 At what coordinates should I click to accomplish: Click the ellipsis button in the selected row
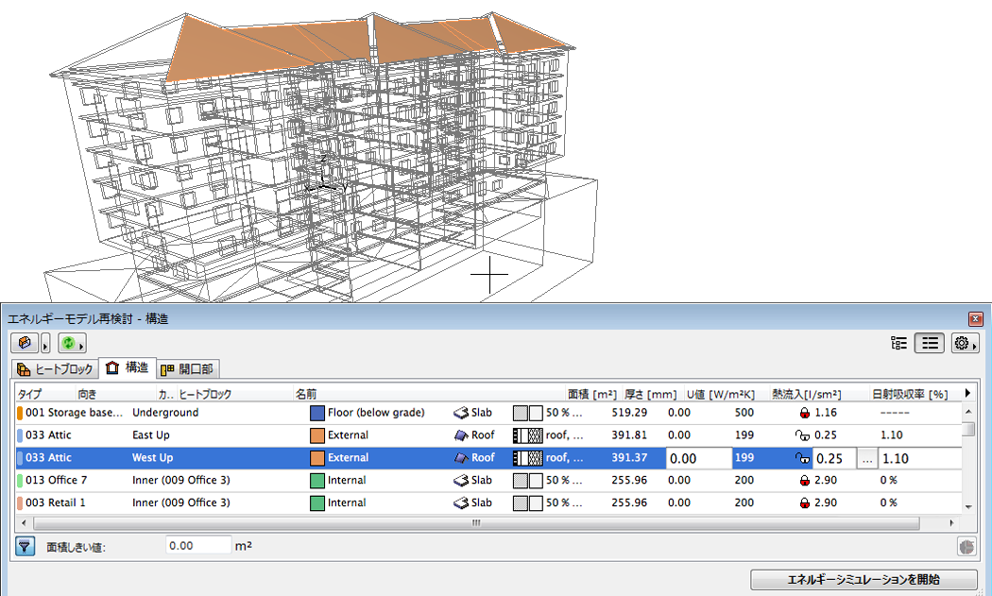[x=866, y=458]
